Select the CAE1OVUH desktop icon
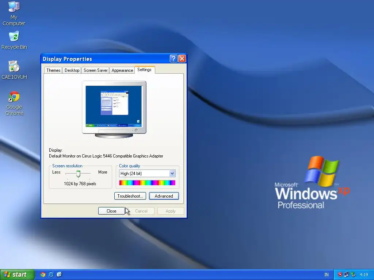Viewport: 374px width, 280px height. 14,70
